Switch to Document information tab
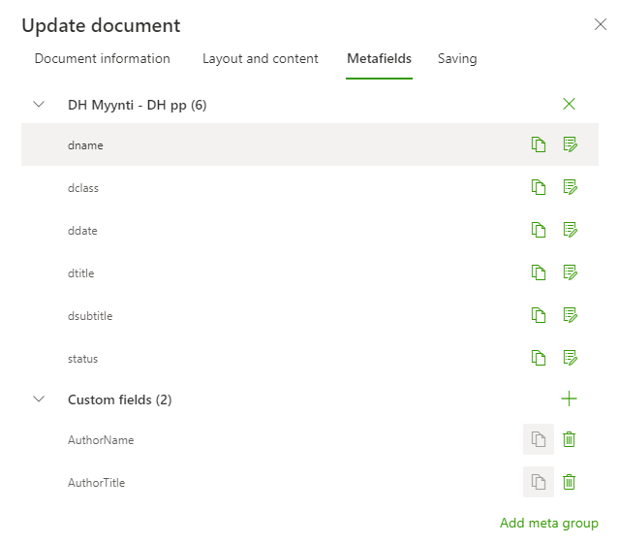Screen dimensions: 619x543 pyautogui.click(x=102, y=59)
